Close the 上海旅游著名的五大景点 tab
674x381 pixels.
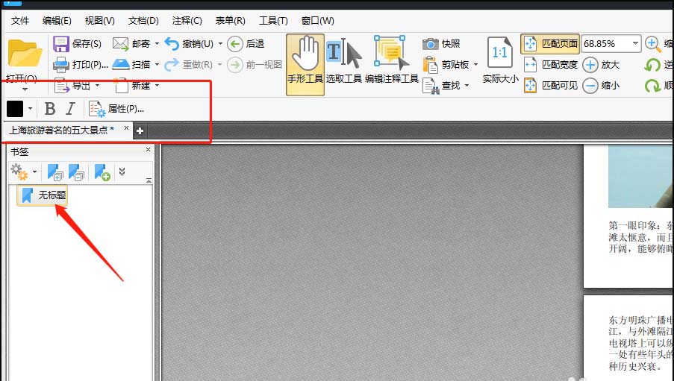click(x=126, y=128)
